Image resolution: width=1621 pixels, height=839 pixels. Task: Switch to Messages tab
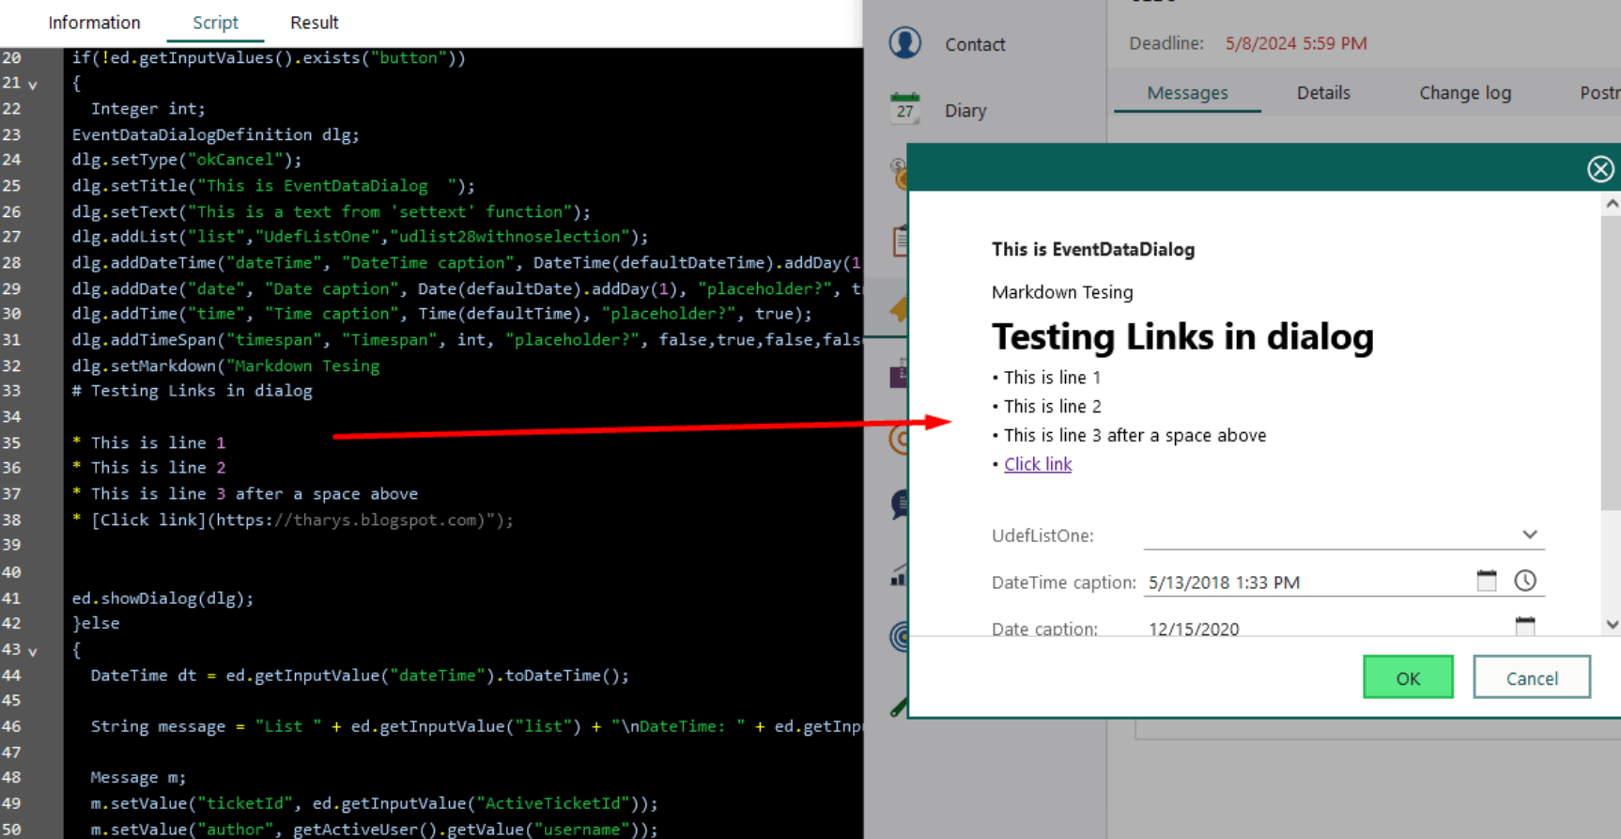coord(1187,93)
